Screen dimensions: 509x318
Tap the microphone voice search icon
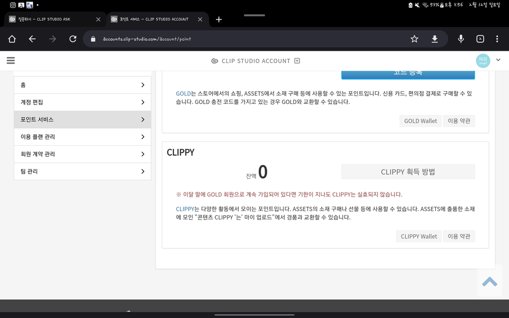pos(461,39)
